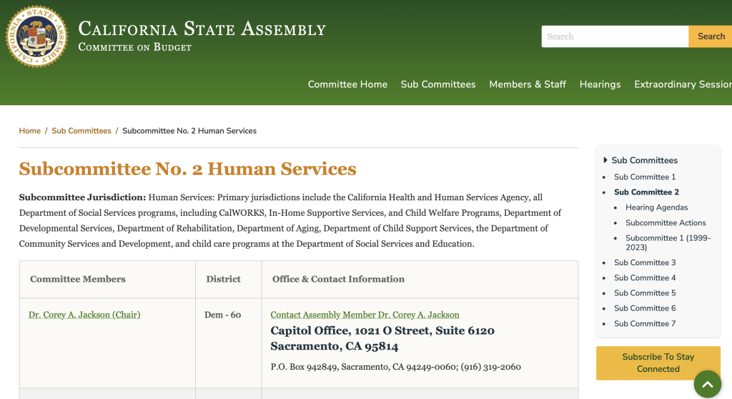Viewport: 732px width, 399px height.
Task: Click the back-to-top chevron button
Action: pos(707,384)
